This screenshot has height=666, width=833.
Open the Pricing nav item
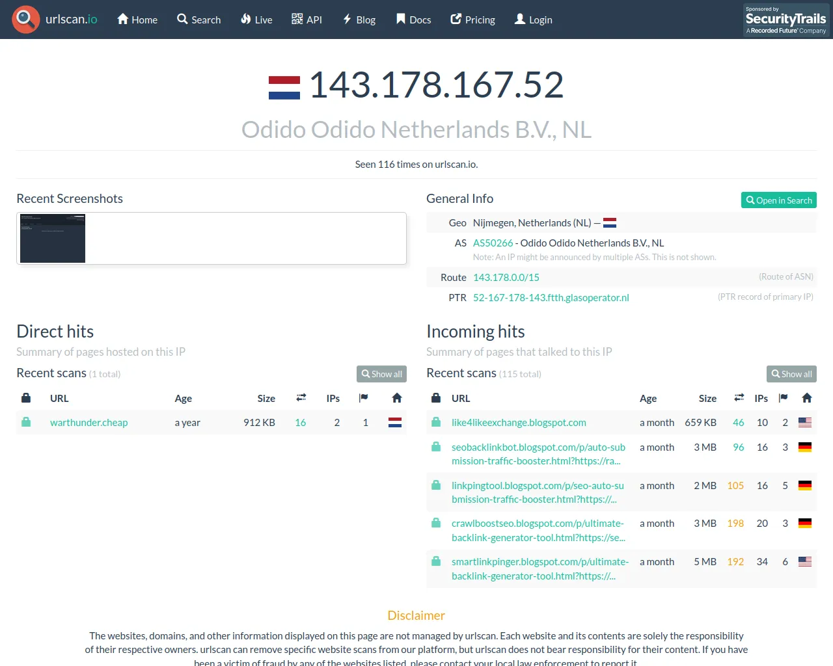[473, 20]
